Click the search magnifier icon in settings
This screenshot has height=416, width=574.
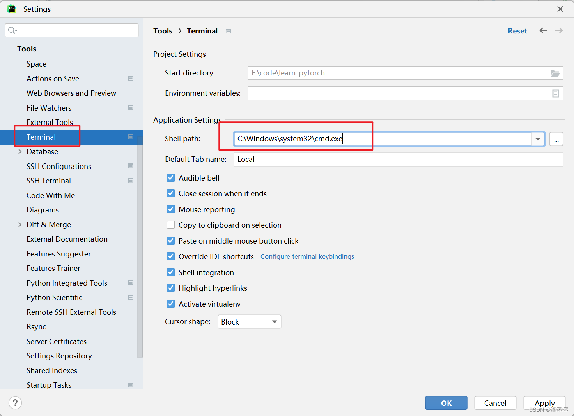coord(12,30)
